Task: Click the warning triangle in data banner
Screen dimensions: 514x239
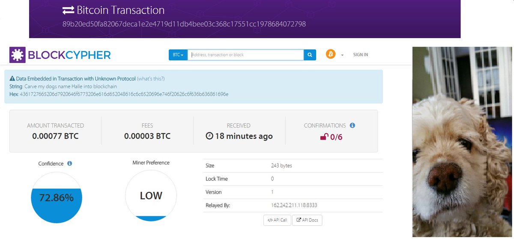Action: [12, 79]
